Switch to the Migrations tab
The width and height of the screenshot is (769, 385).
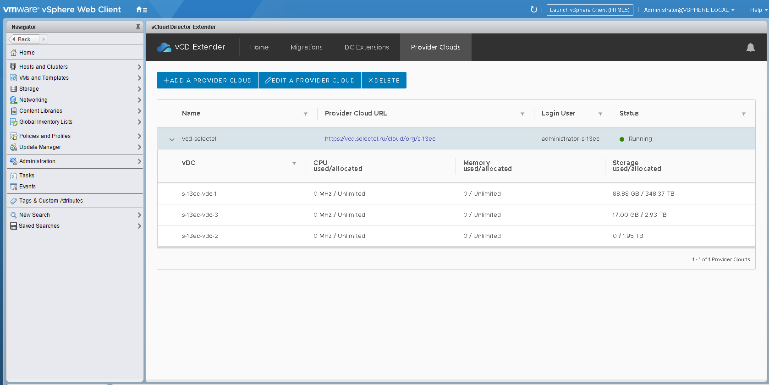tap(307, 47)
